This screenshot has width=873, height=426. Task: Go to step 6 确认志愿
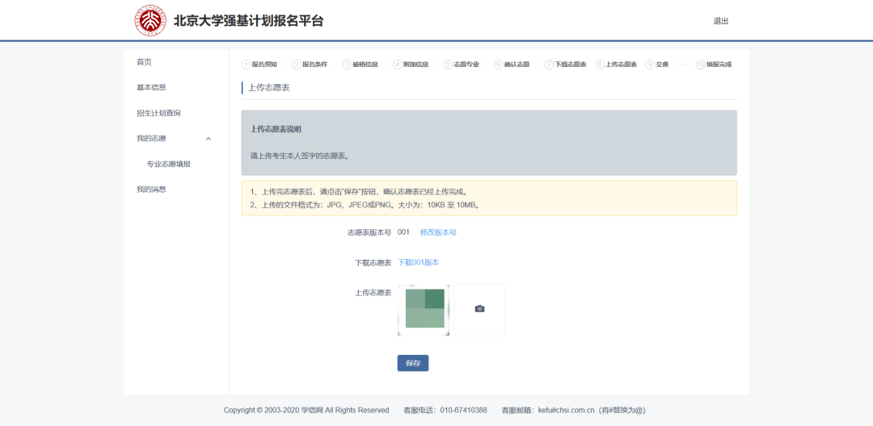512,65
